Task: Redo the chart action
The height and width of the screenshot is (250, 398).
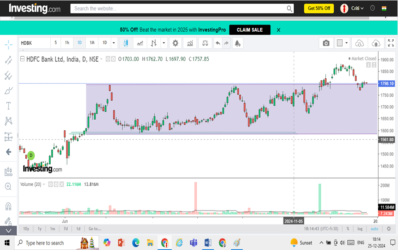Action: 226,43
